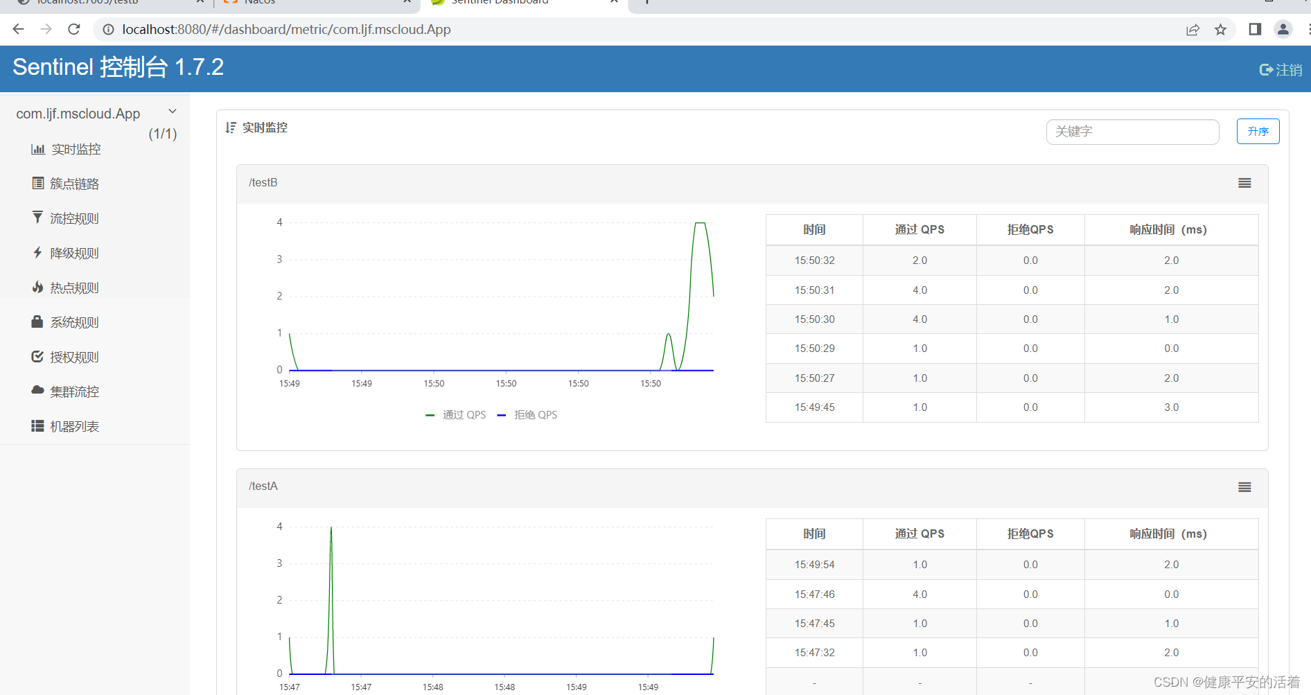Click the logout icon next to 注销
Image resolution: width=1311 pixels, height=695 pixels.
(x=1266, y=69)
